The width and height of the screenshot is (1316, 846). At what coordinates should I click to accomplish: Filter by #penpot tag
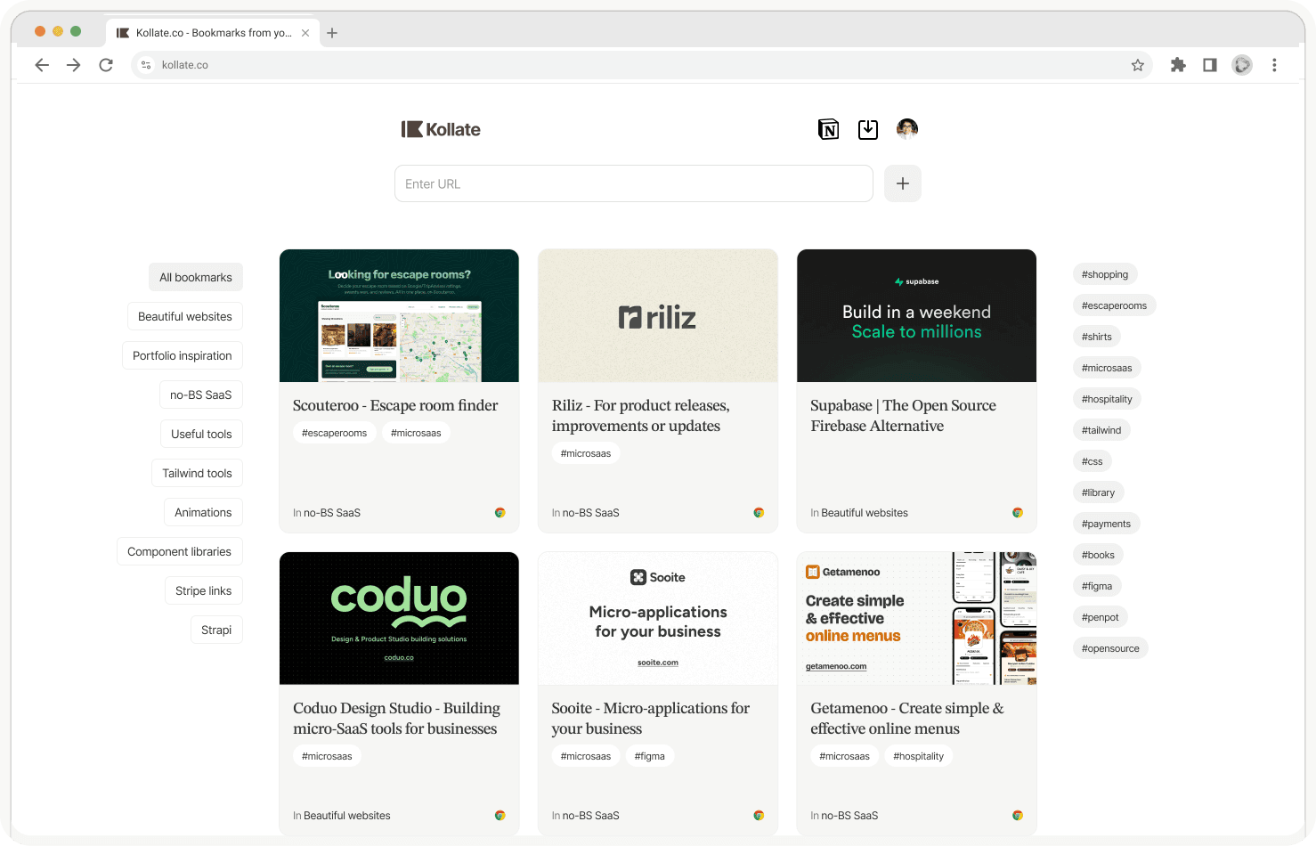coord(1101,617)
